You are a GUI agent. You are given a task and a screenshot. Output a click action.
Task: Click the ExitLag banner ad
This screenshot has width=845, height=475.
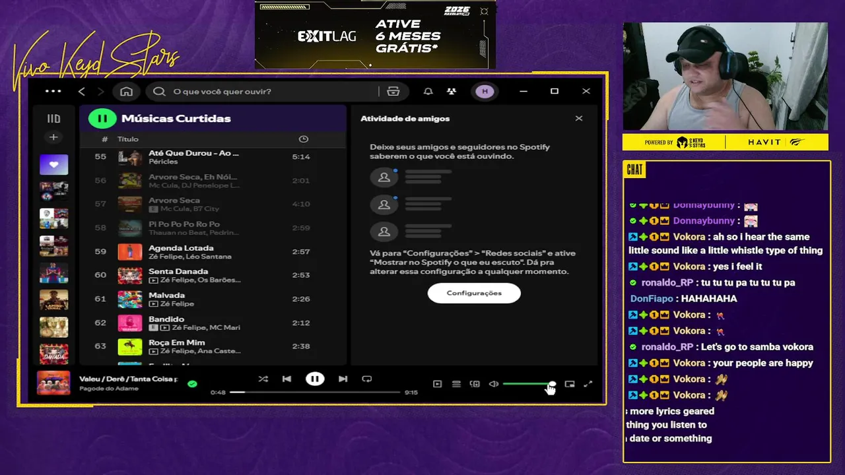tap(375, 34)
